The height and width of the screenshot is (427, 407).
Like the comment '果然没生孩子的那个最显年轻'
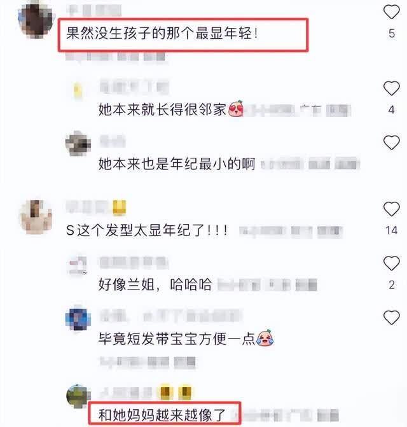(x=392, y=12)
